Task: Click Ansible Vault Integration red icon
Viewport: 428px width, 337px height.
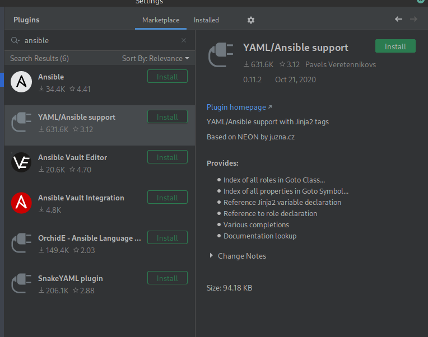Action: 21,203
